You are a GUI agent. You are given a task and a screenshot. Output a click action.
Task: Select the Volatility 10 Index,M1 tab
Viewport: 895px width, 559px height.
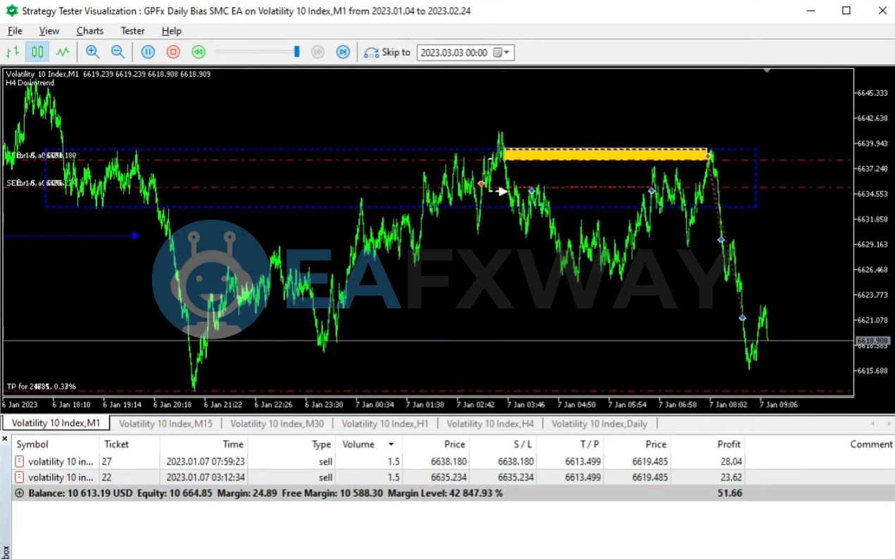pos(56,423)
